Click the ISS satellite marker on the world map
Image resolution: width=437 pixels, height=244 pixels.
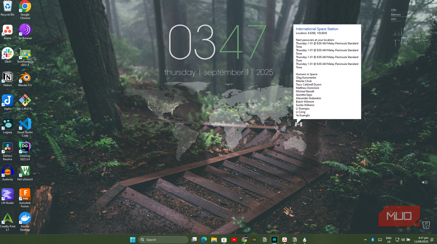coord(298,124)
